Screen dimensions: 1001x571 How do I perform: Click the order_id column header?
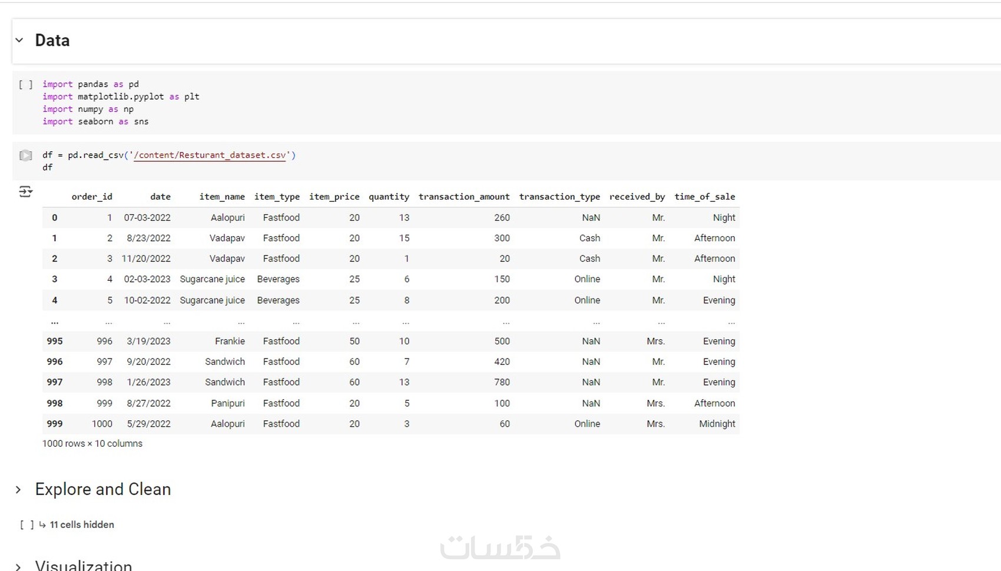point(92,197)
